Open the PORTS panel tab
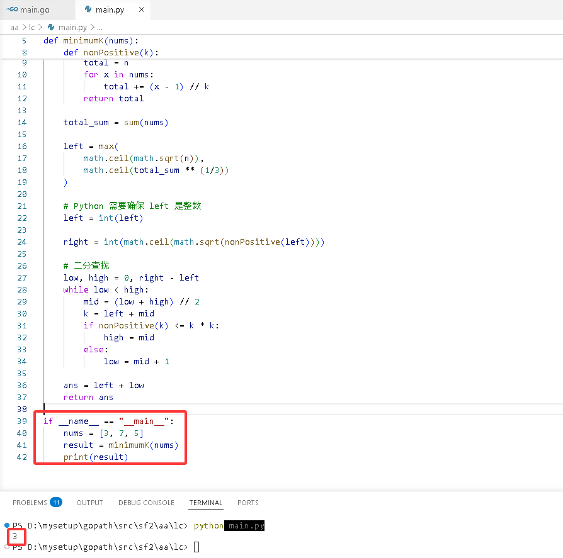Viewport: 563px width, 558px height. 247,503
